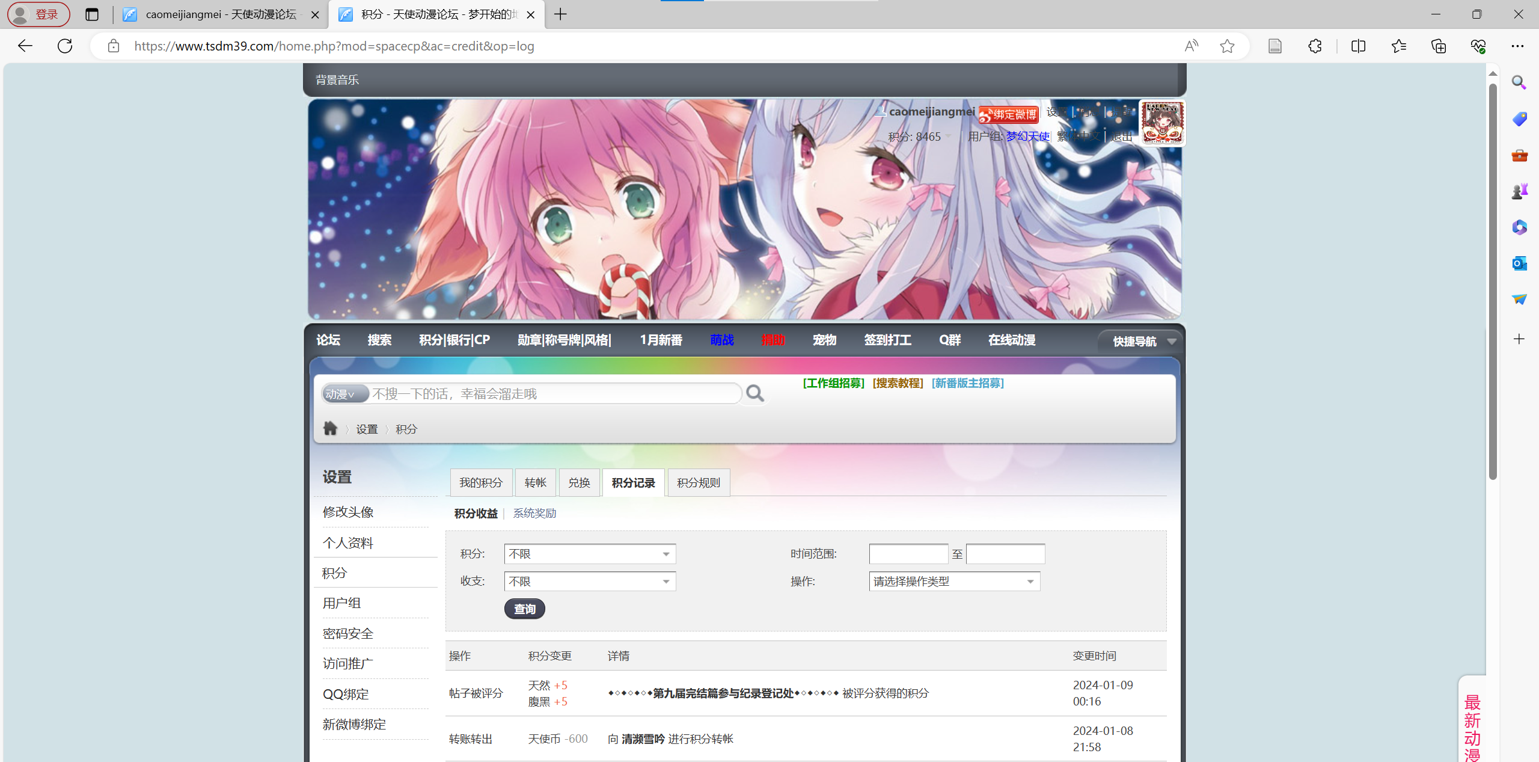The image size is (1539, 762).
Task: Add page to favorites with star icon
Action: click(1227, 46)
